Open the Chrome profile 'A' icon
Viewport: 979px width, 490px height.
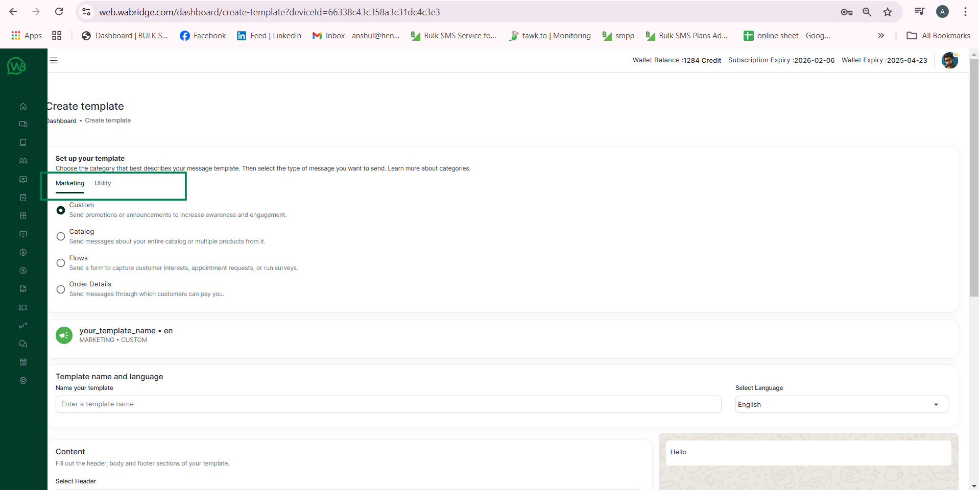point(942,12)
